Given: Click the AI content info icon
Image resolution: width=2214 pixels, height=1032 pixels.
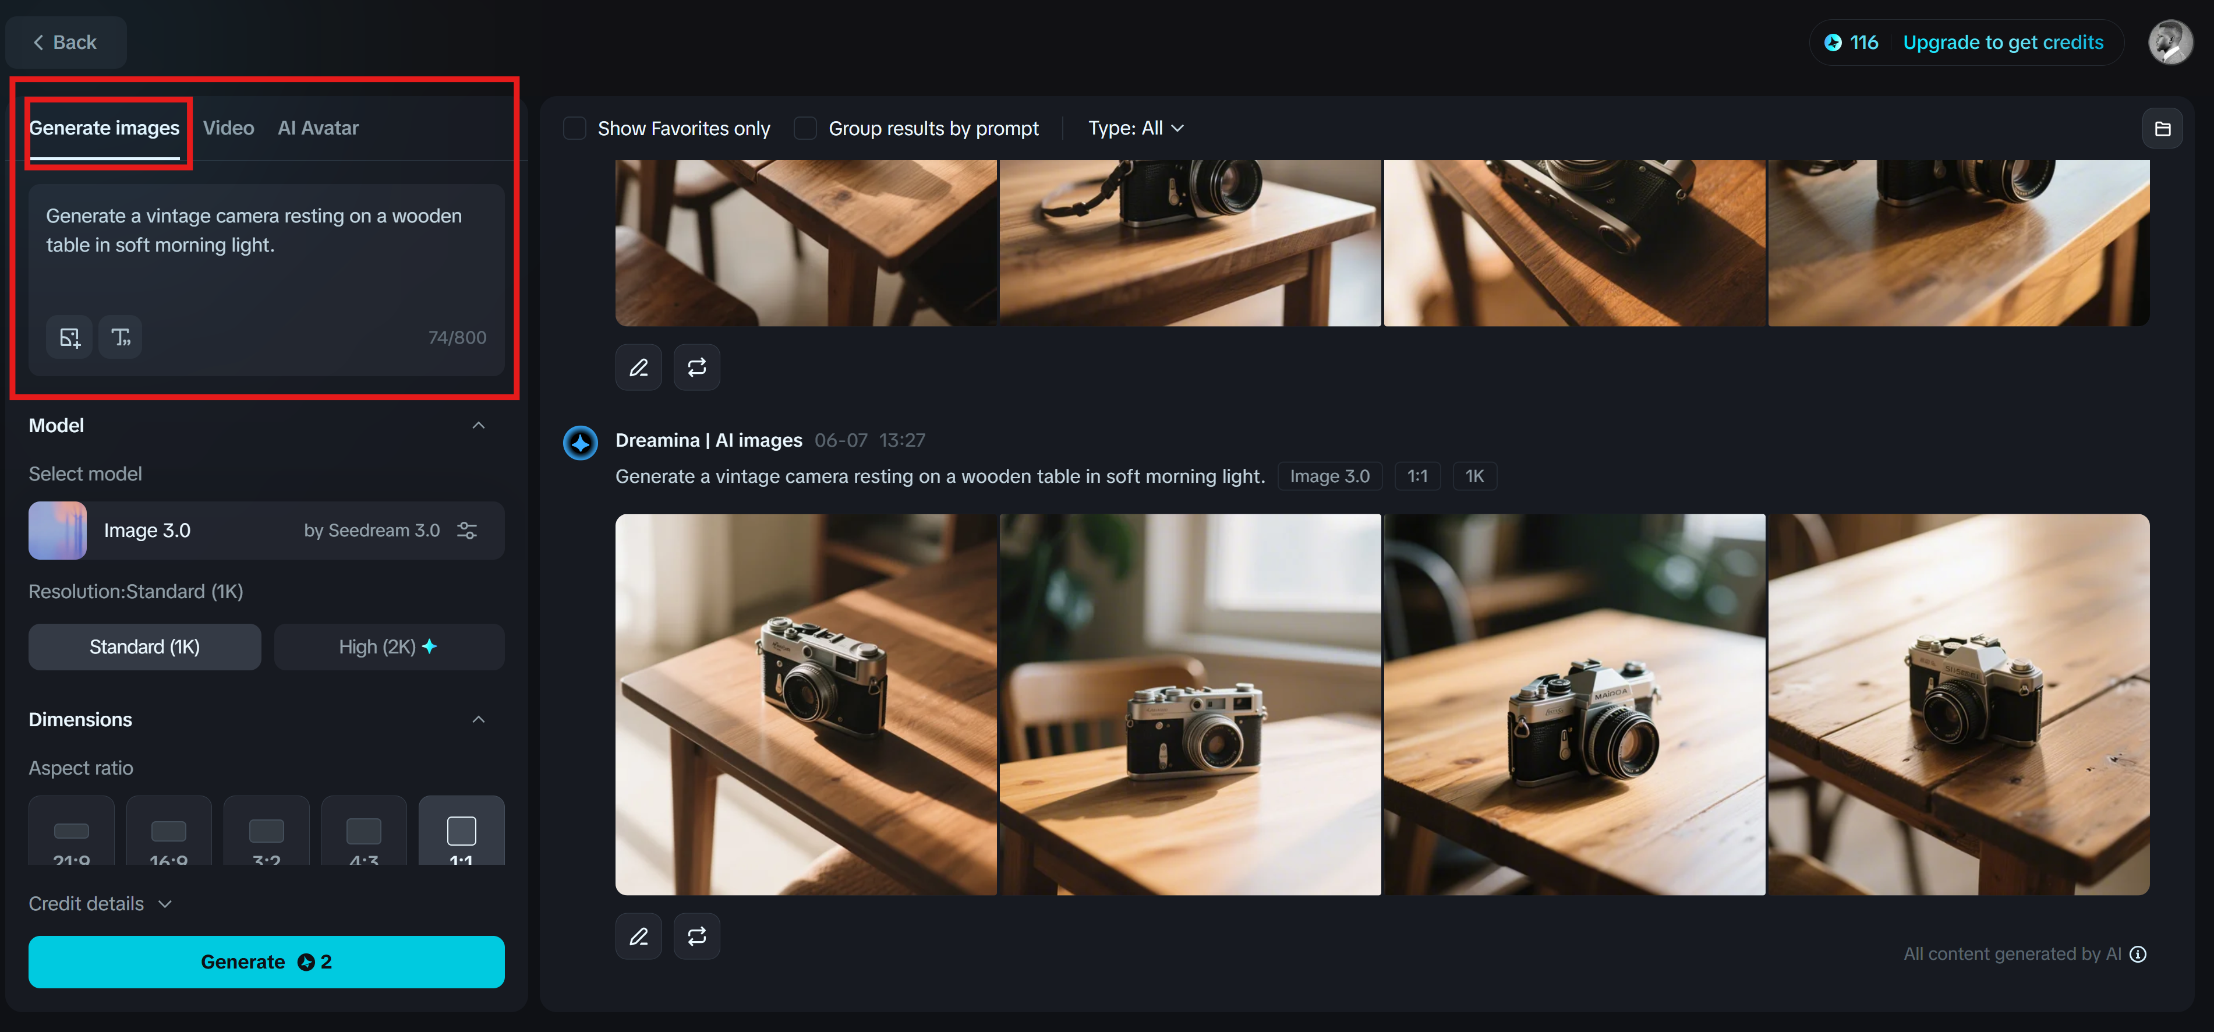Looking at the screenshot, I should [2138, 954].
